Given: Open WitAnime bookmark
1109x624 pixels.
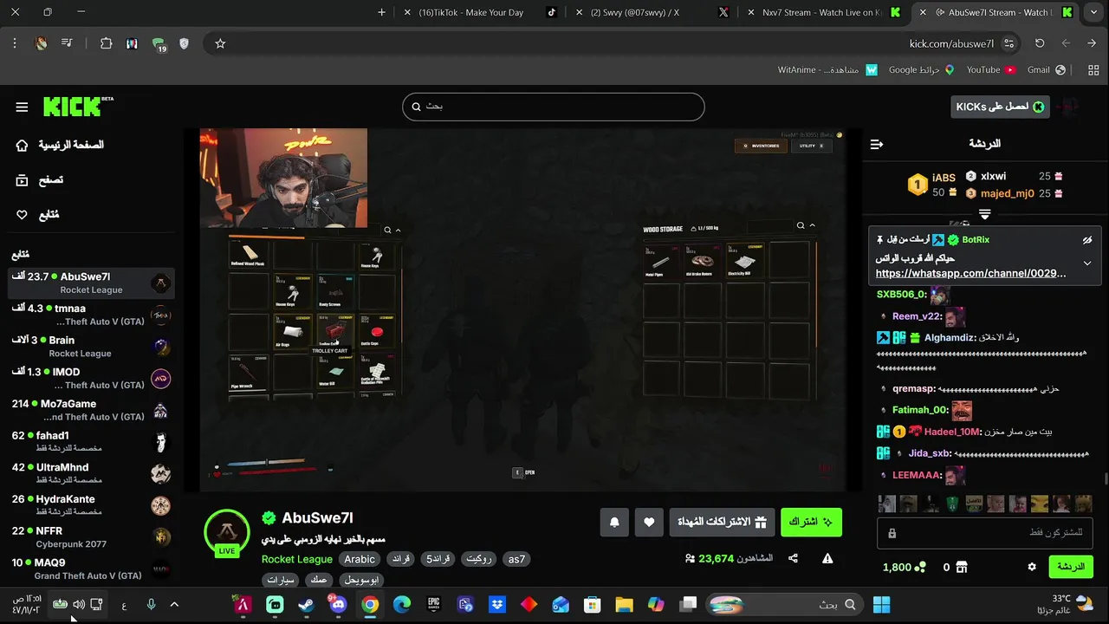Looking at the screenshot, I should [827, 69].
